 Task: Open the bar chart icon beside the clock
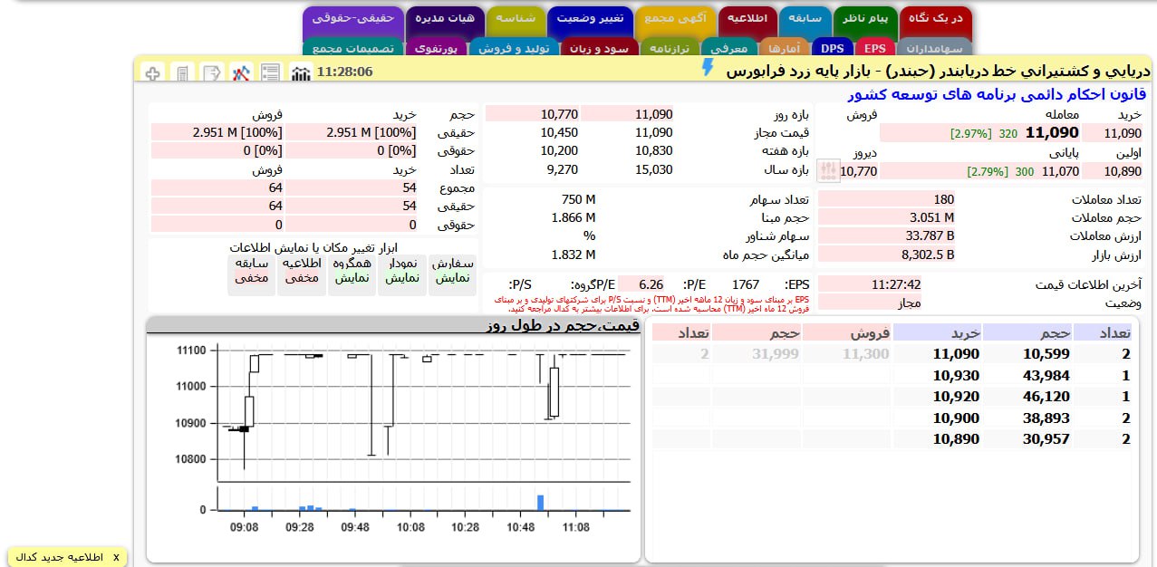301,72
